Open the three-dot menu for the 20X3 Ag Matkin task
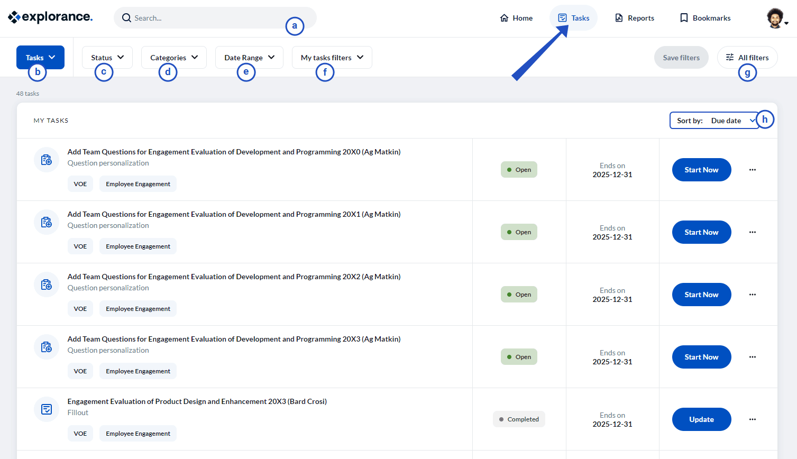 click(x=752, y=357)
